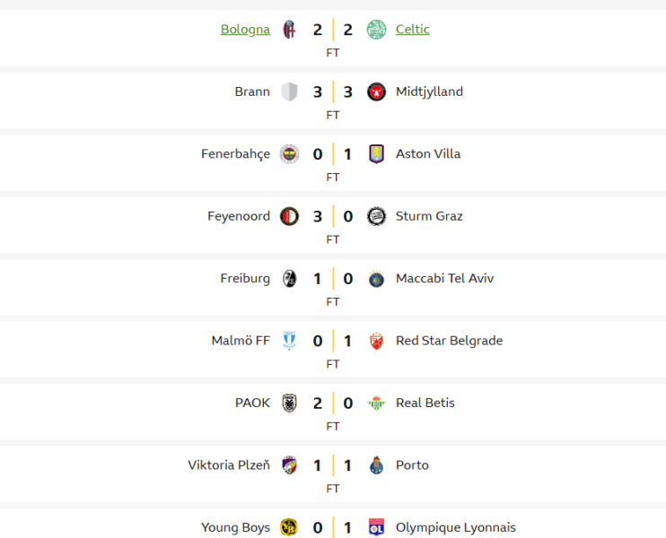The height and width of the screenshot is (538, 666).
Task: Select the Red Star Belgrade crest
Action: click(376, 341)
